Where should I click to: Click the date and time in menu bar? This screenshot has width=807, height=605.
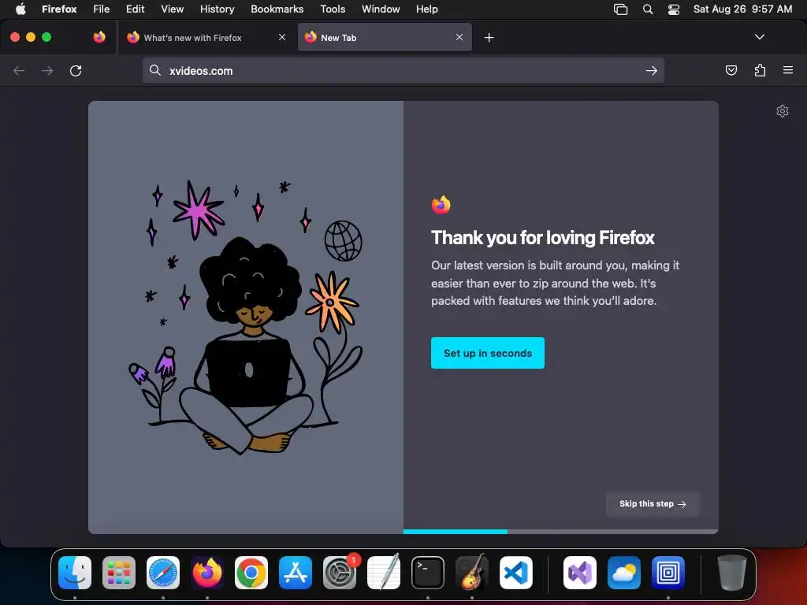(x=742, y=9)
